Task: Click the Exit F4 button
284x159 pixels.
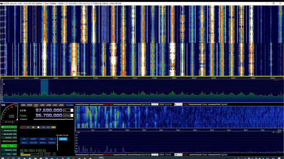Action: (9, 154)
